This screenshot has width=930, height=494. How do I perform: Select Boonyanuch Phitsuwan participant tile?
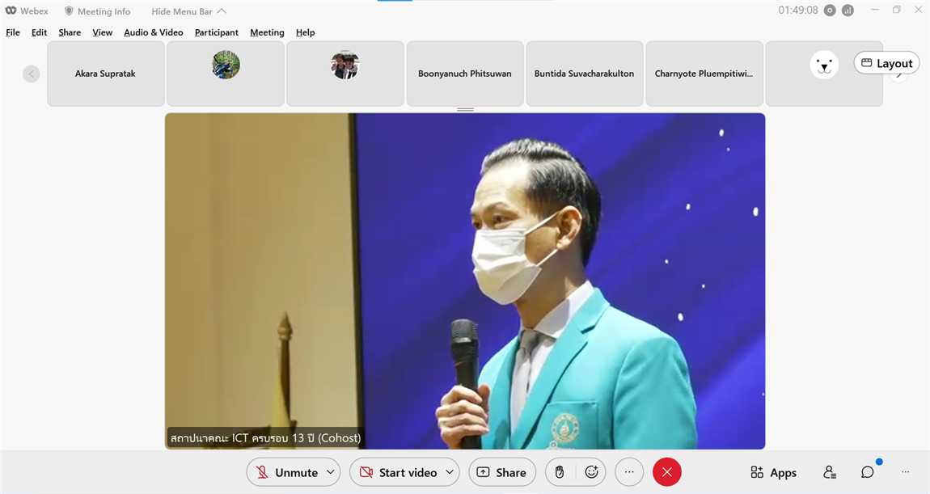coord(464,74)
